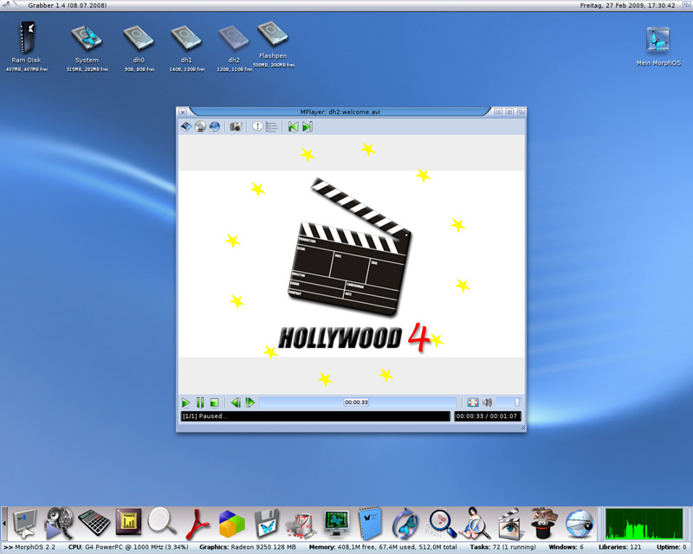This screenshot has width=693, height=554.
Task: Click the green Pause button
Action: 200,403
